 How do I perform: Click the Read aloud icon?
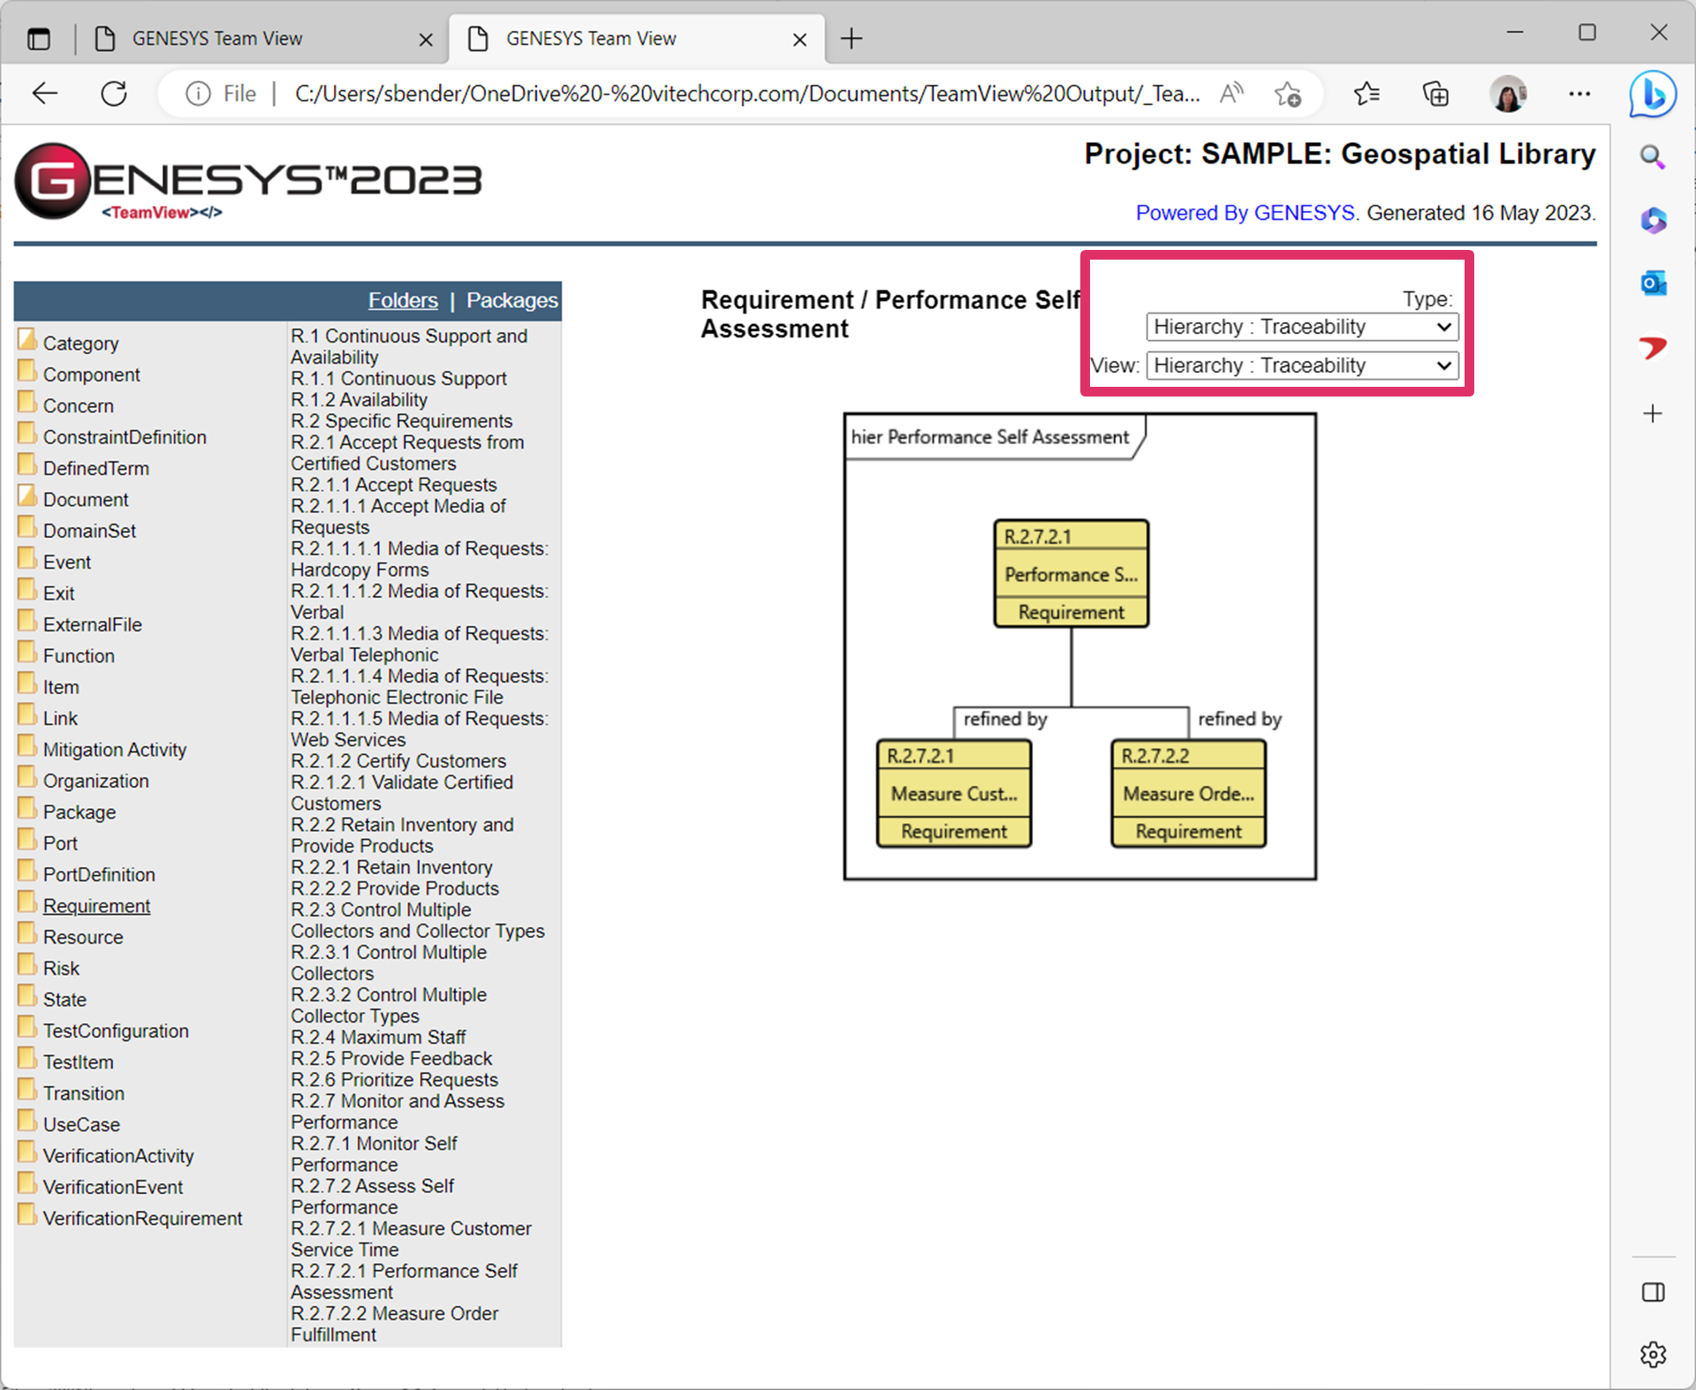click(1231, 94)
